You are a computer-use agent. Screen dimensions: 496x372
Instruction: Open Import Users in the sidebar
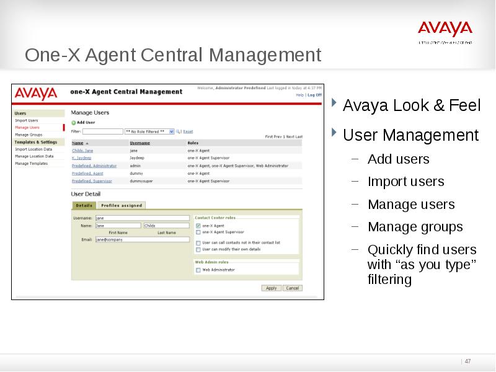(x=27, y=120)
